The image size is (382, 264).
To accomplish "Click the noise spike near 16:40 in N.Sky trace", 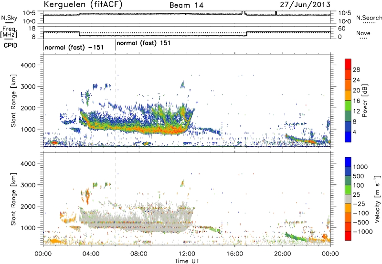I will [x=243, y=13].
